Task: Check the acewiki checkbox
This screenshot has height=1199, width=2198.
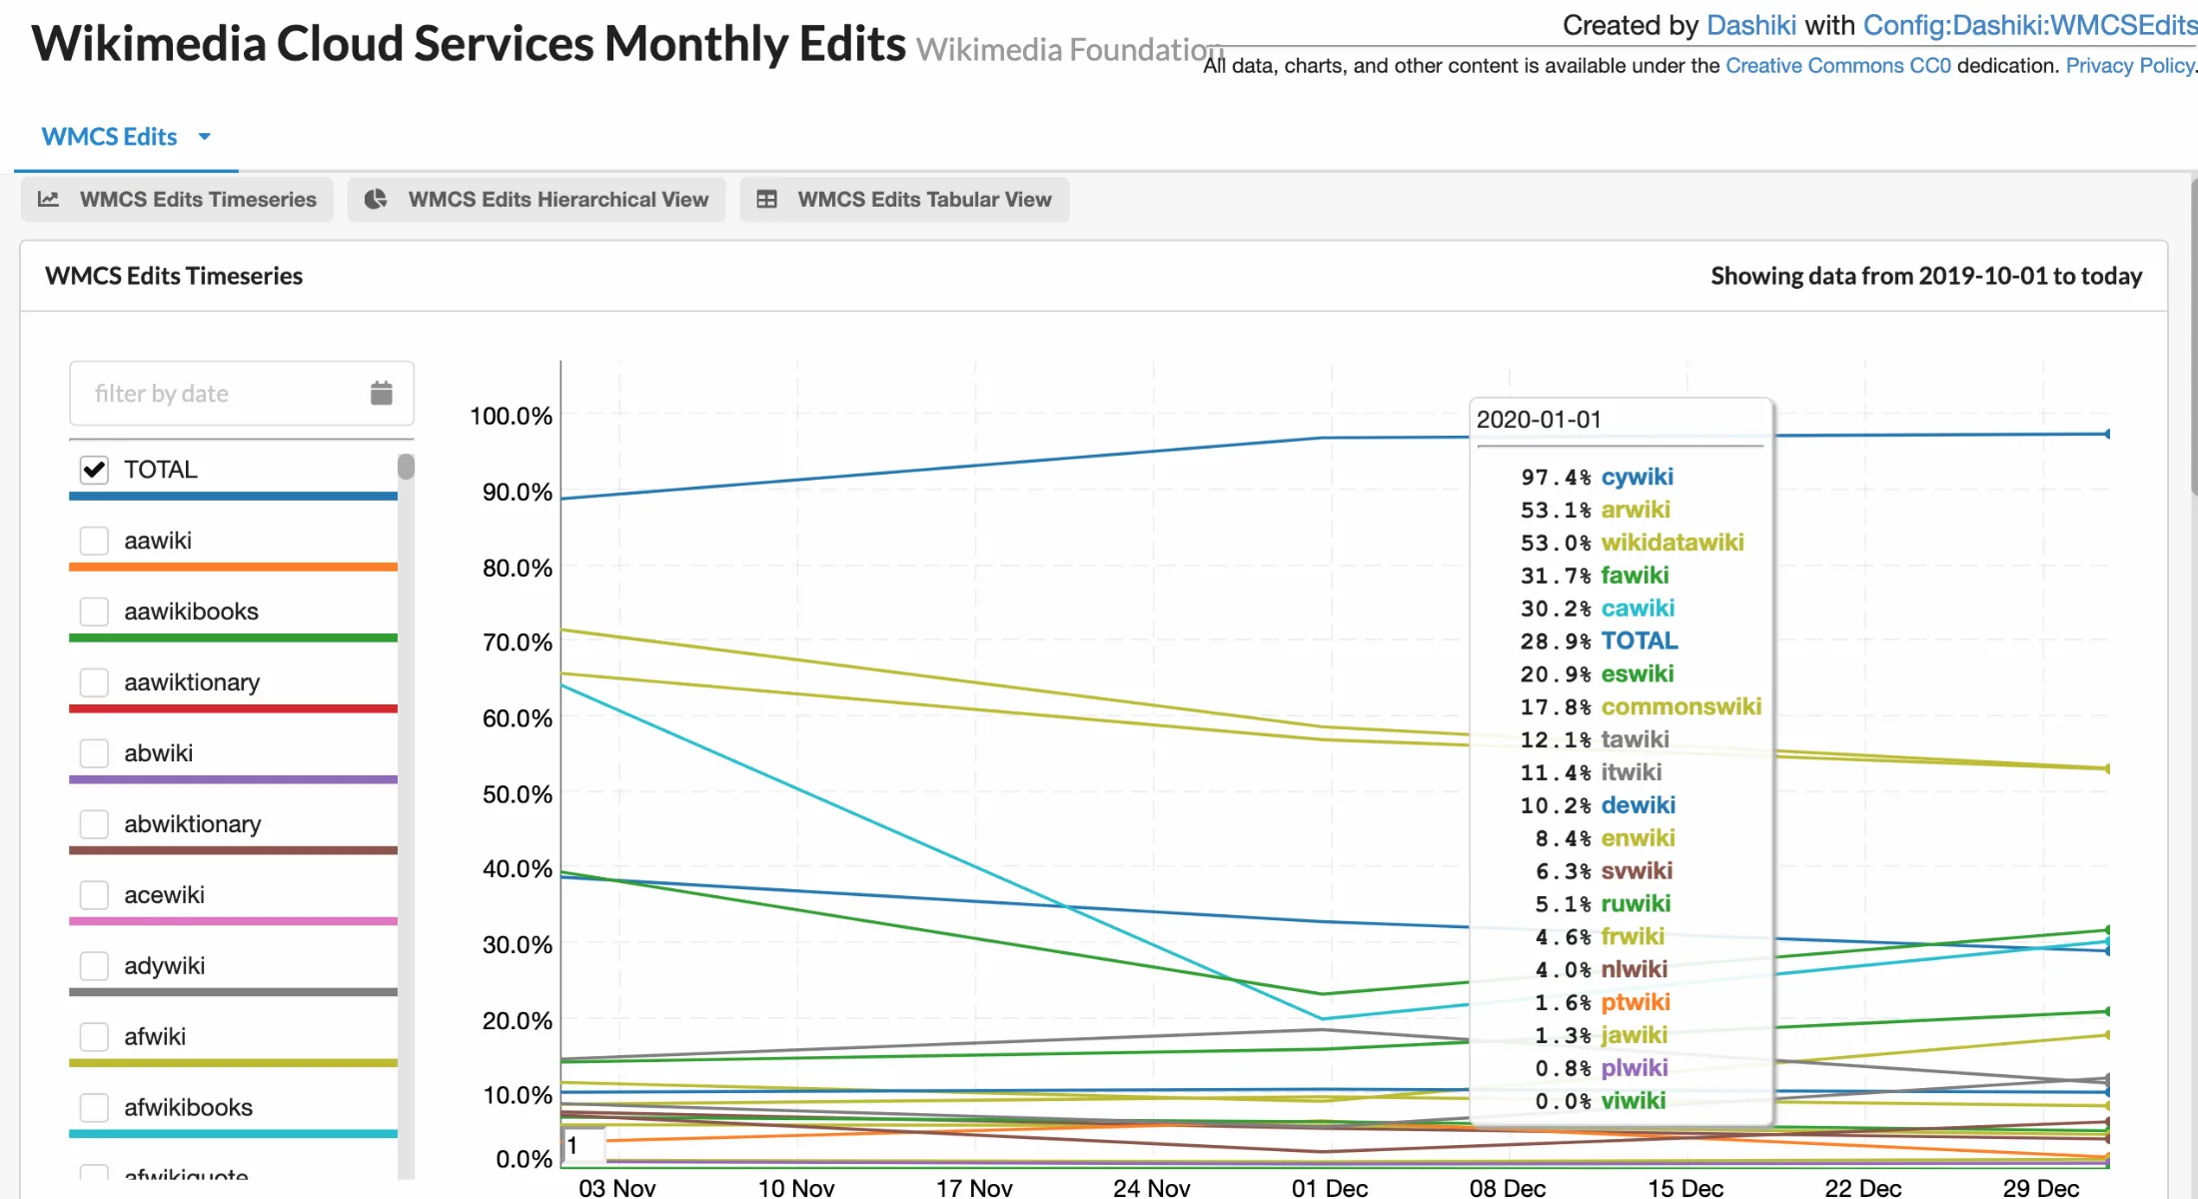Action: [x=94, y=895]
